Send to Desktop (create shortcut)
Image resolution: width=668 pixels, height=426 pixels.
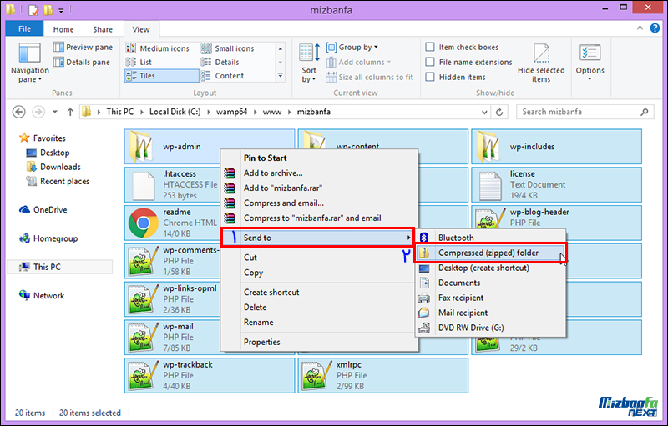pos(490,268)
